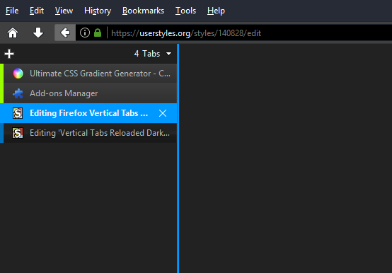Click the Home icon in the toolbar
The height and width of the screenshot is (273, 392).
pyautogui.click(x=13, y=33)
